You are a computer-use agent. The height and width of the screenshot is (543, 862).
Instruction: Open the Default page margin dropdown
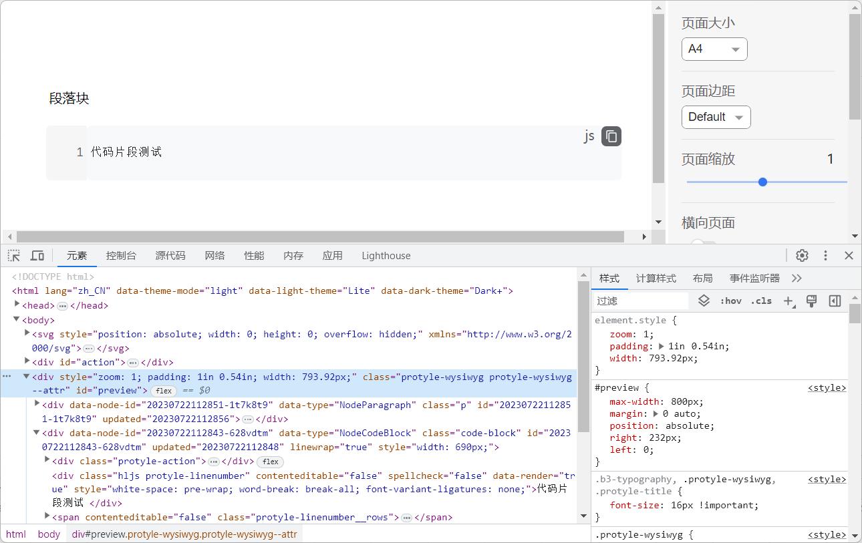[716, 117]
